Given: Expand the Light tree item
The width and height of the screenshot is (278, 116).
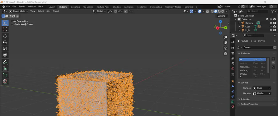Looking at the screenshot, I should click(239, 30).
